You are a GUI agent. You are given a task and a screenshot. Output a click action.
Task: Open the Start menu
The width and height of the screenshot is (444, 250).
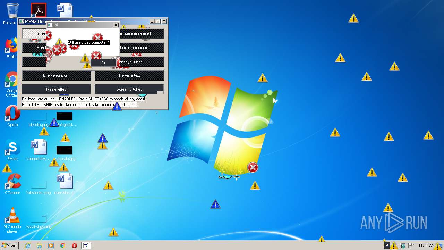tap(10, 245)
